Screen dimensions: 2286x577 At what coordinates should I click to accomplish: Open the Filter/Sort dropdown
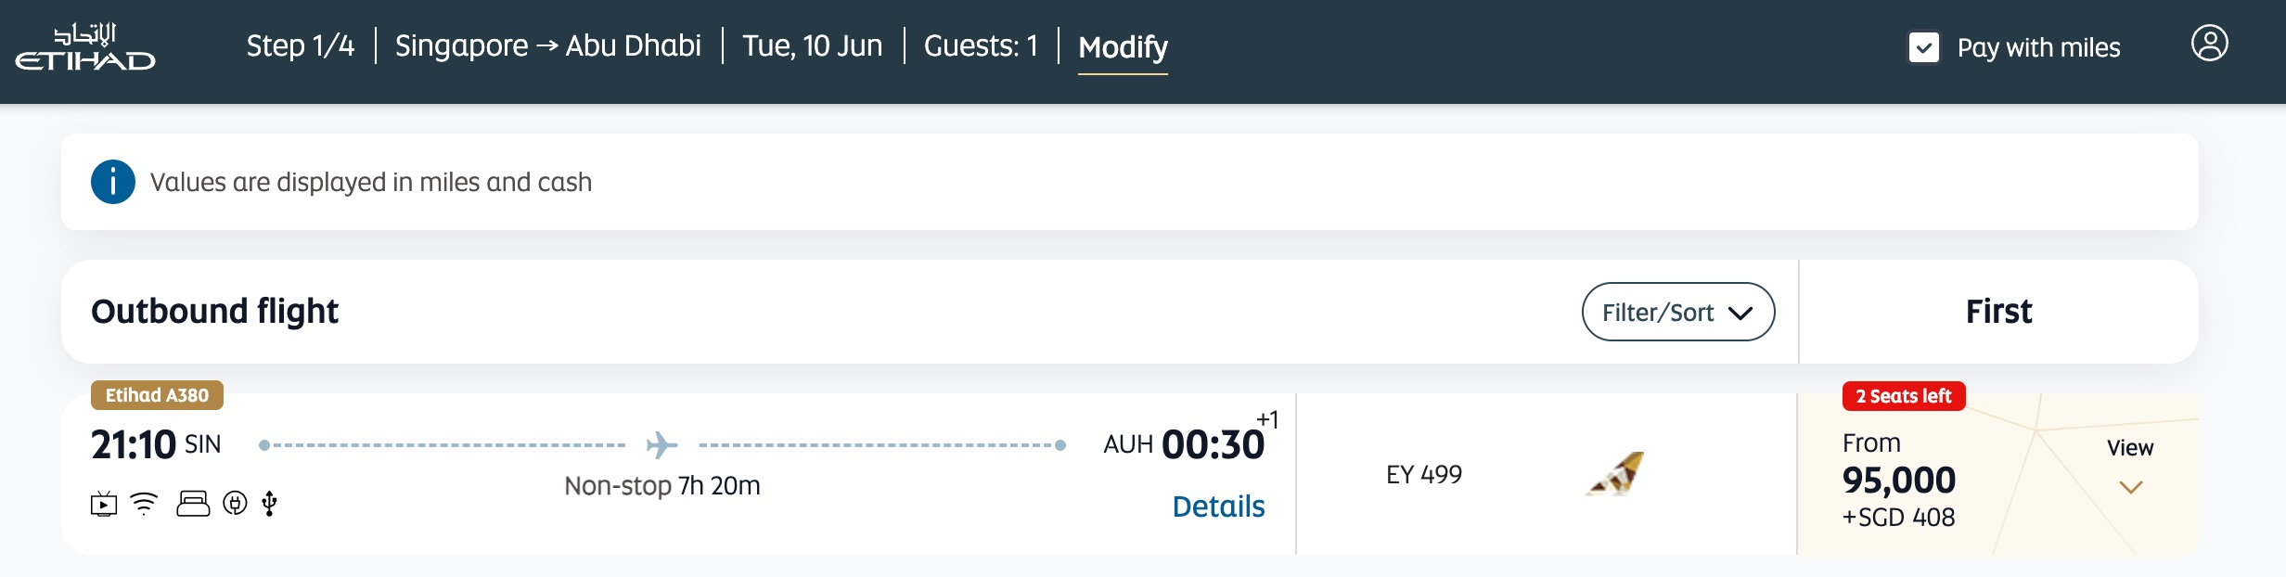coord(1677,313)
